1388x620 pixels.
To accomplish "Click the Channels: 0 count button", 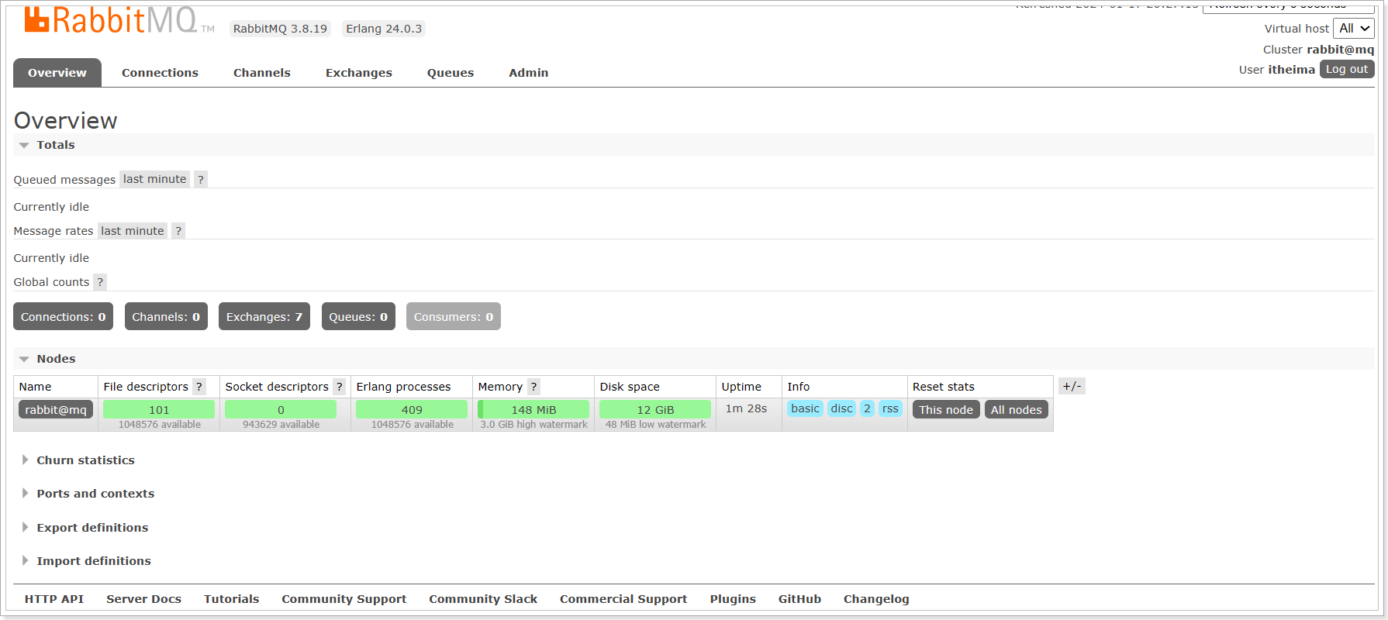I will [x=166, y=316].
